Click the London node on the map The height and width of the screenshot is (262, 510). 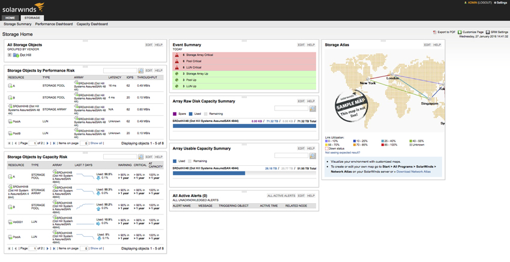pos(393,75)
